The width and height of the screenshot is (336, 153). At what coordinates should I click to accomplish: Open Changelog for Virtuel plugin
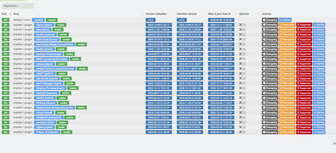click(270, 113)
